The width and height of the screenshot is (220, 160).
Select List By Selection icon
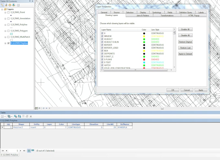14,5
